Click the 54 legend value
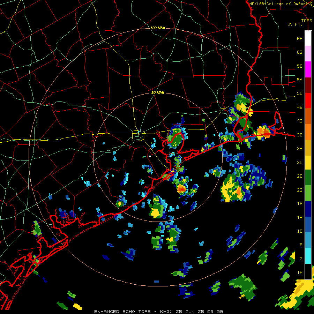The height and width of the screenshot is (314, 314). (300, 80)
